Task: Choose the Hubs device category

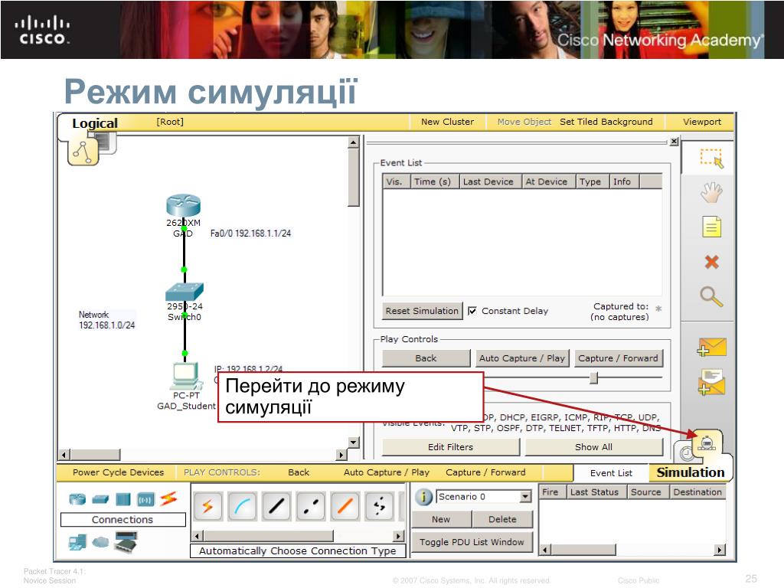Action: pyautogui.click(x=123, y=499)
